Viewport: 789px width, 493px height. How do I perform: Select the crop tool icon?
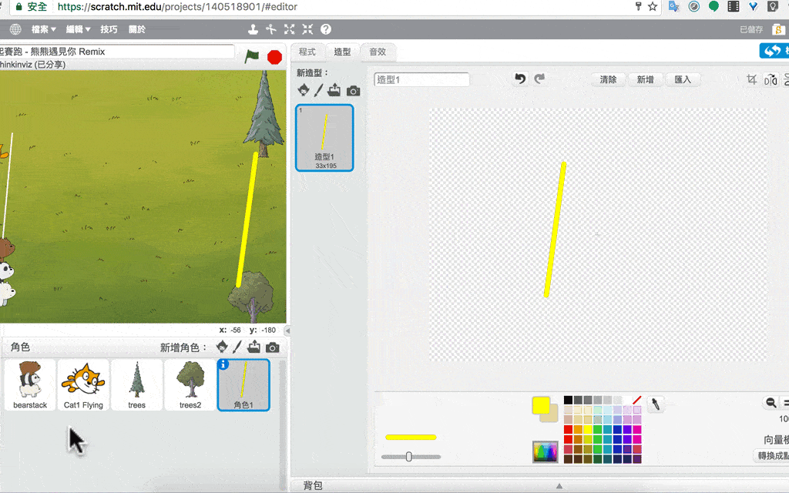click(x=752, y=79)
